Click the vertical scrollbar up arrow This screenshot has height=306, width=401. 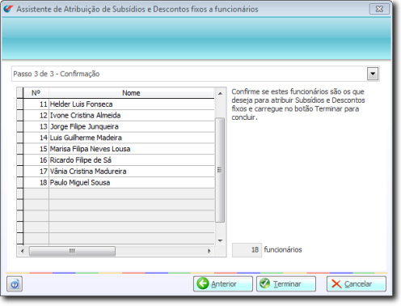point(220,93)
